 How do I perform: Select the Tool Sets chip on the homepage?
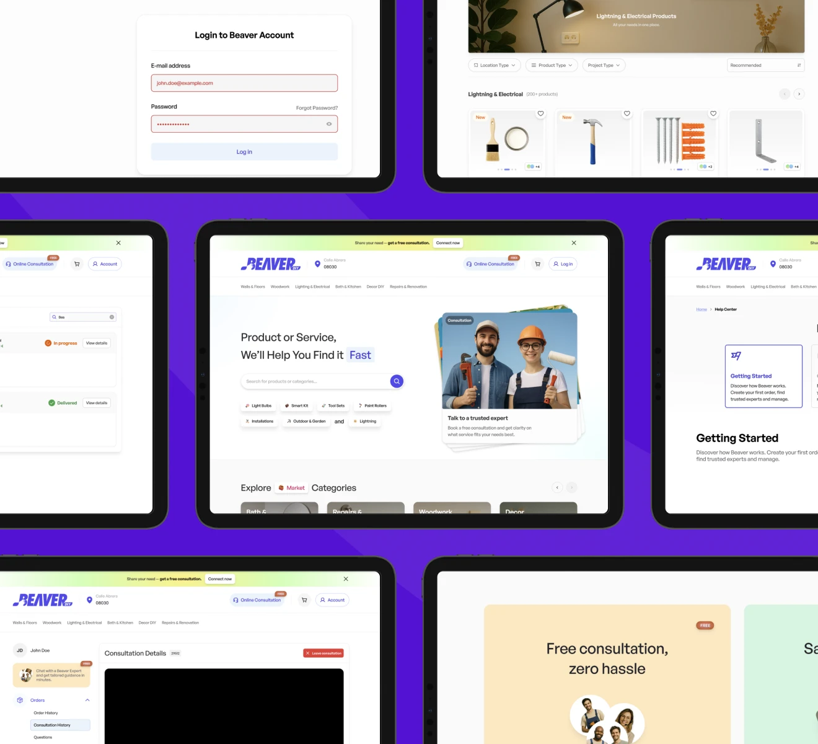tap(333, 405)
